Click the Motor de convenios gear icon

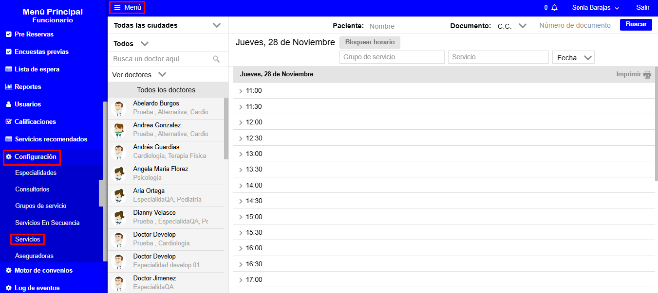pos(8,271)
